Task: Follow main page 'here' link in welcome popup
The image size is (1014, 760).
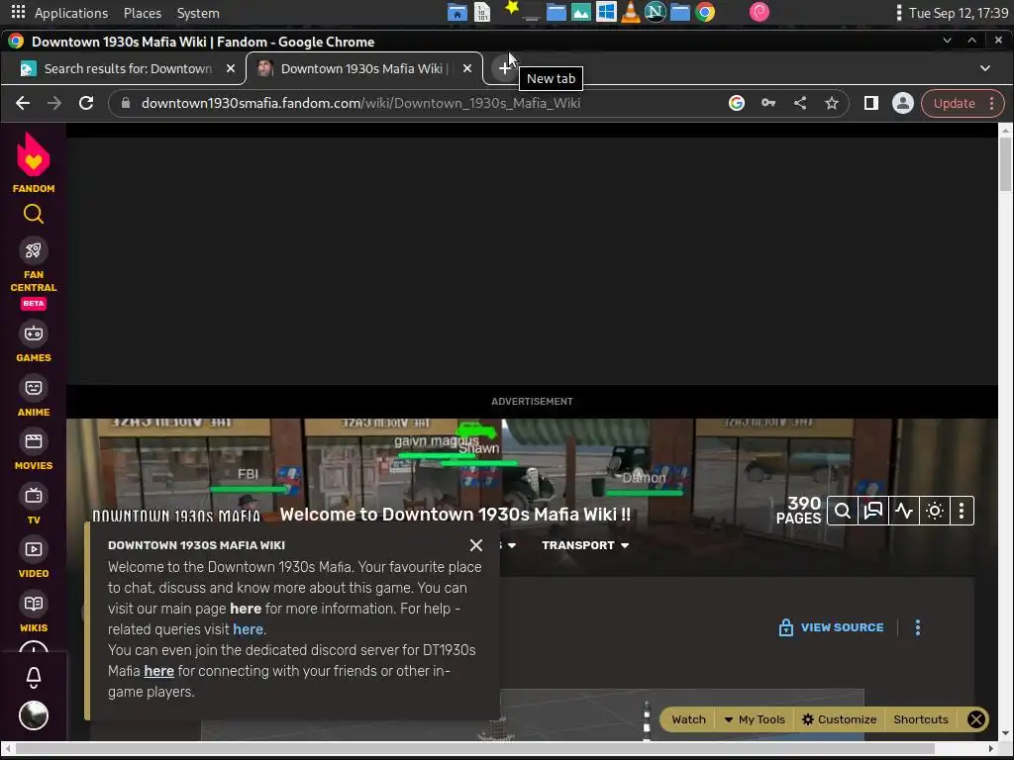Action: (246, 609)
